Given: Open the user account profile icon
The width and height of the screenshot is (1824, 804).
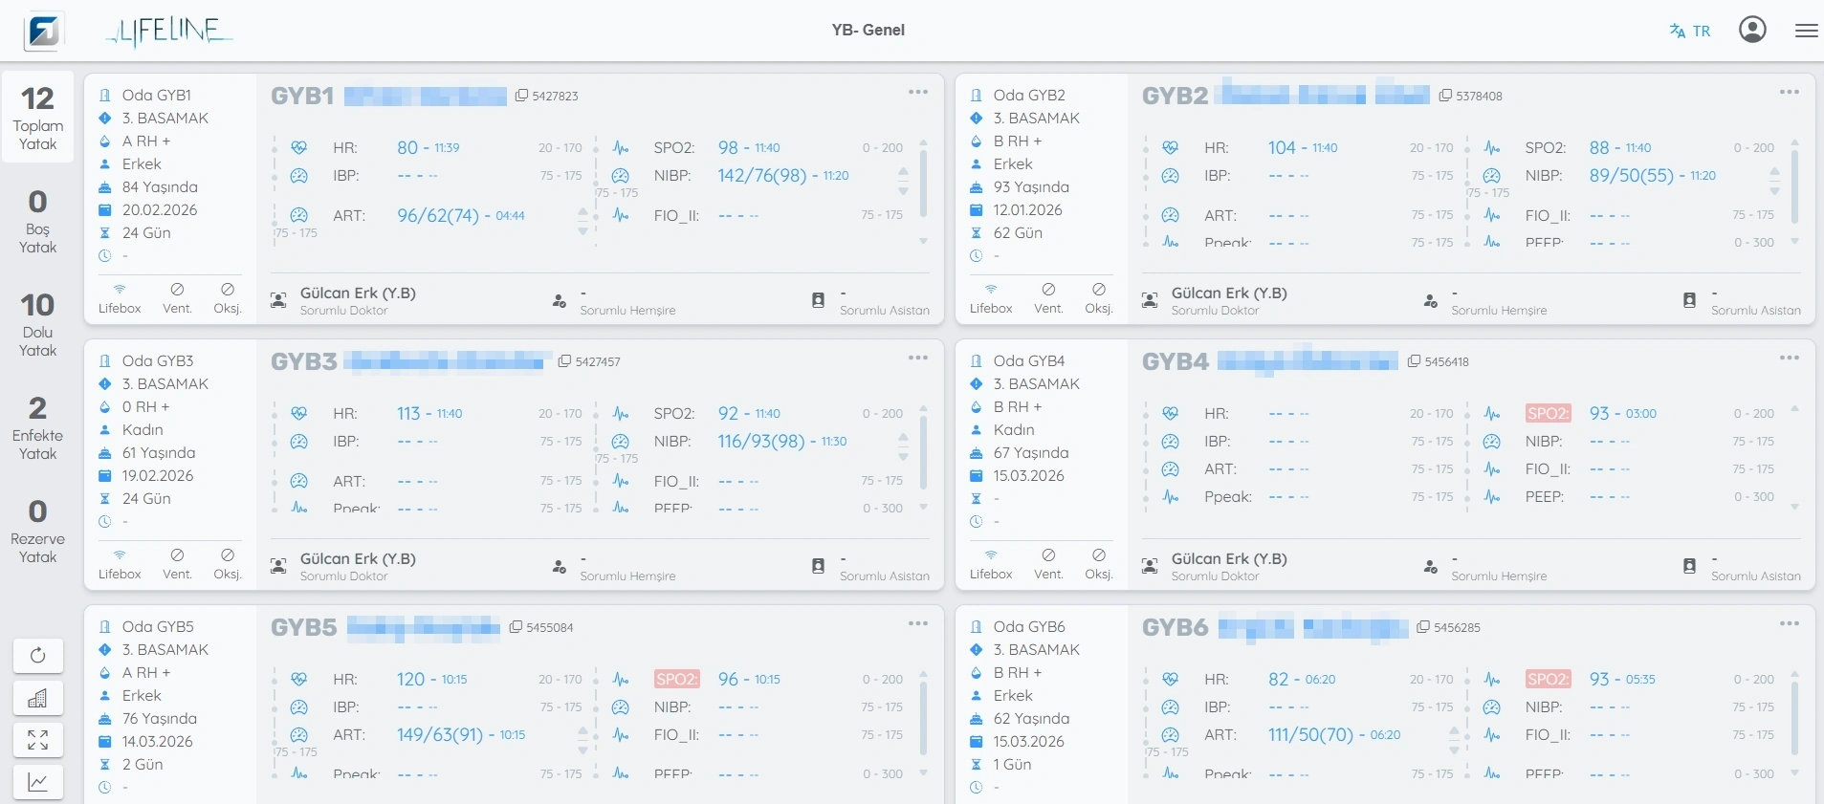Looking at the screenshot, I should point(1752,30).
